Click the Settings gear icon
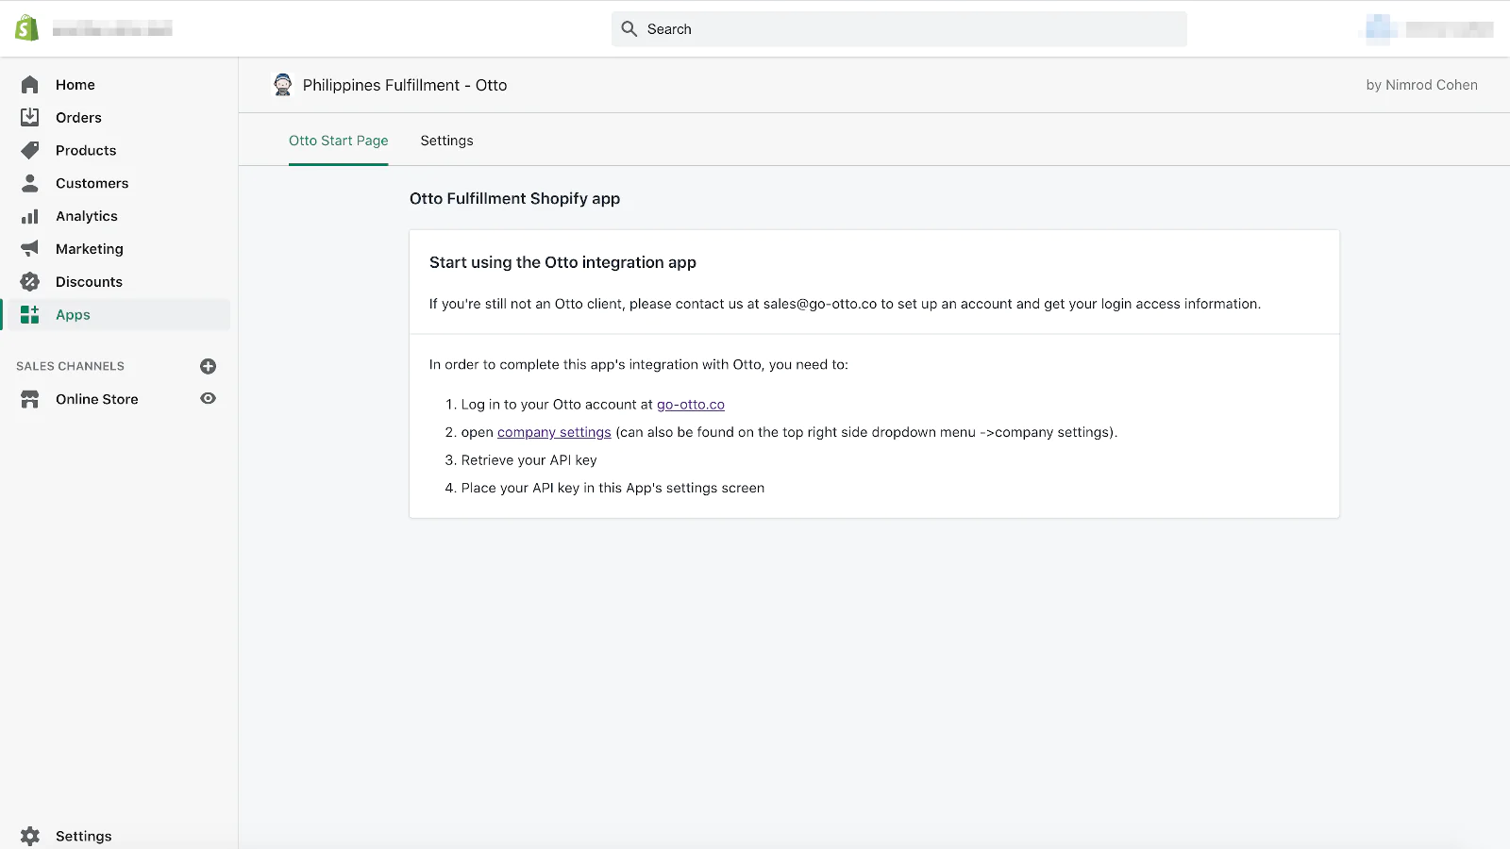This screenshot has height=849, width=1510. click(x=30, y=836)
